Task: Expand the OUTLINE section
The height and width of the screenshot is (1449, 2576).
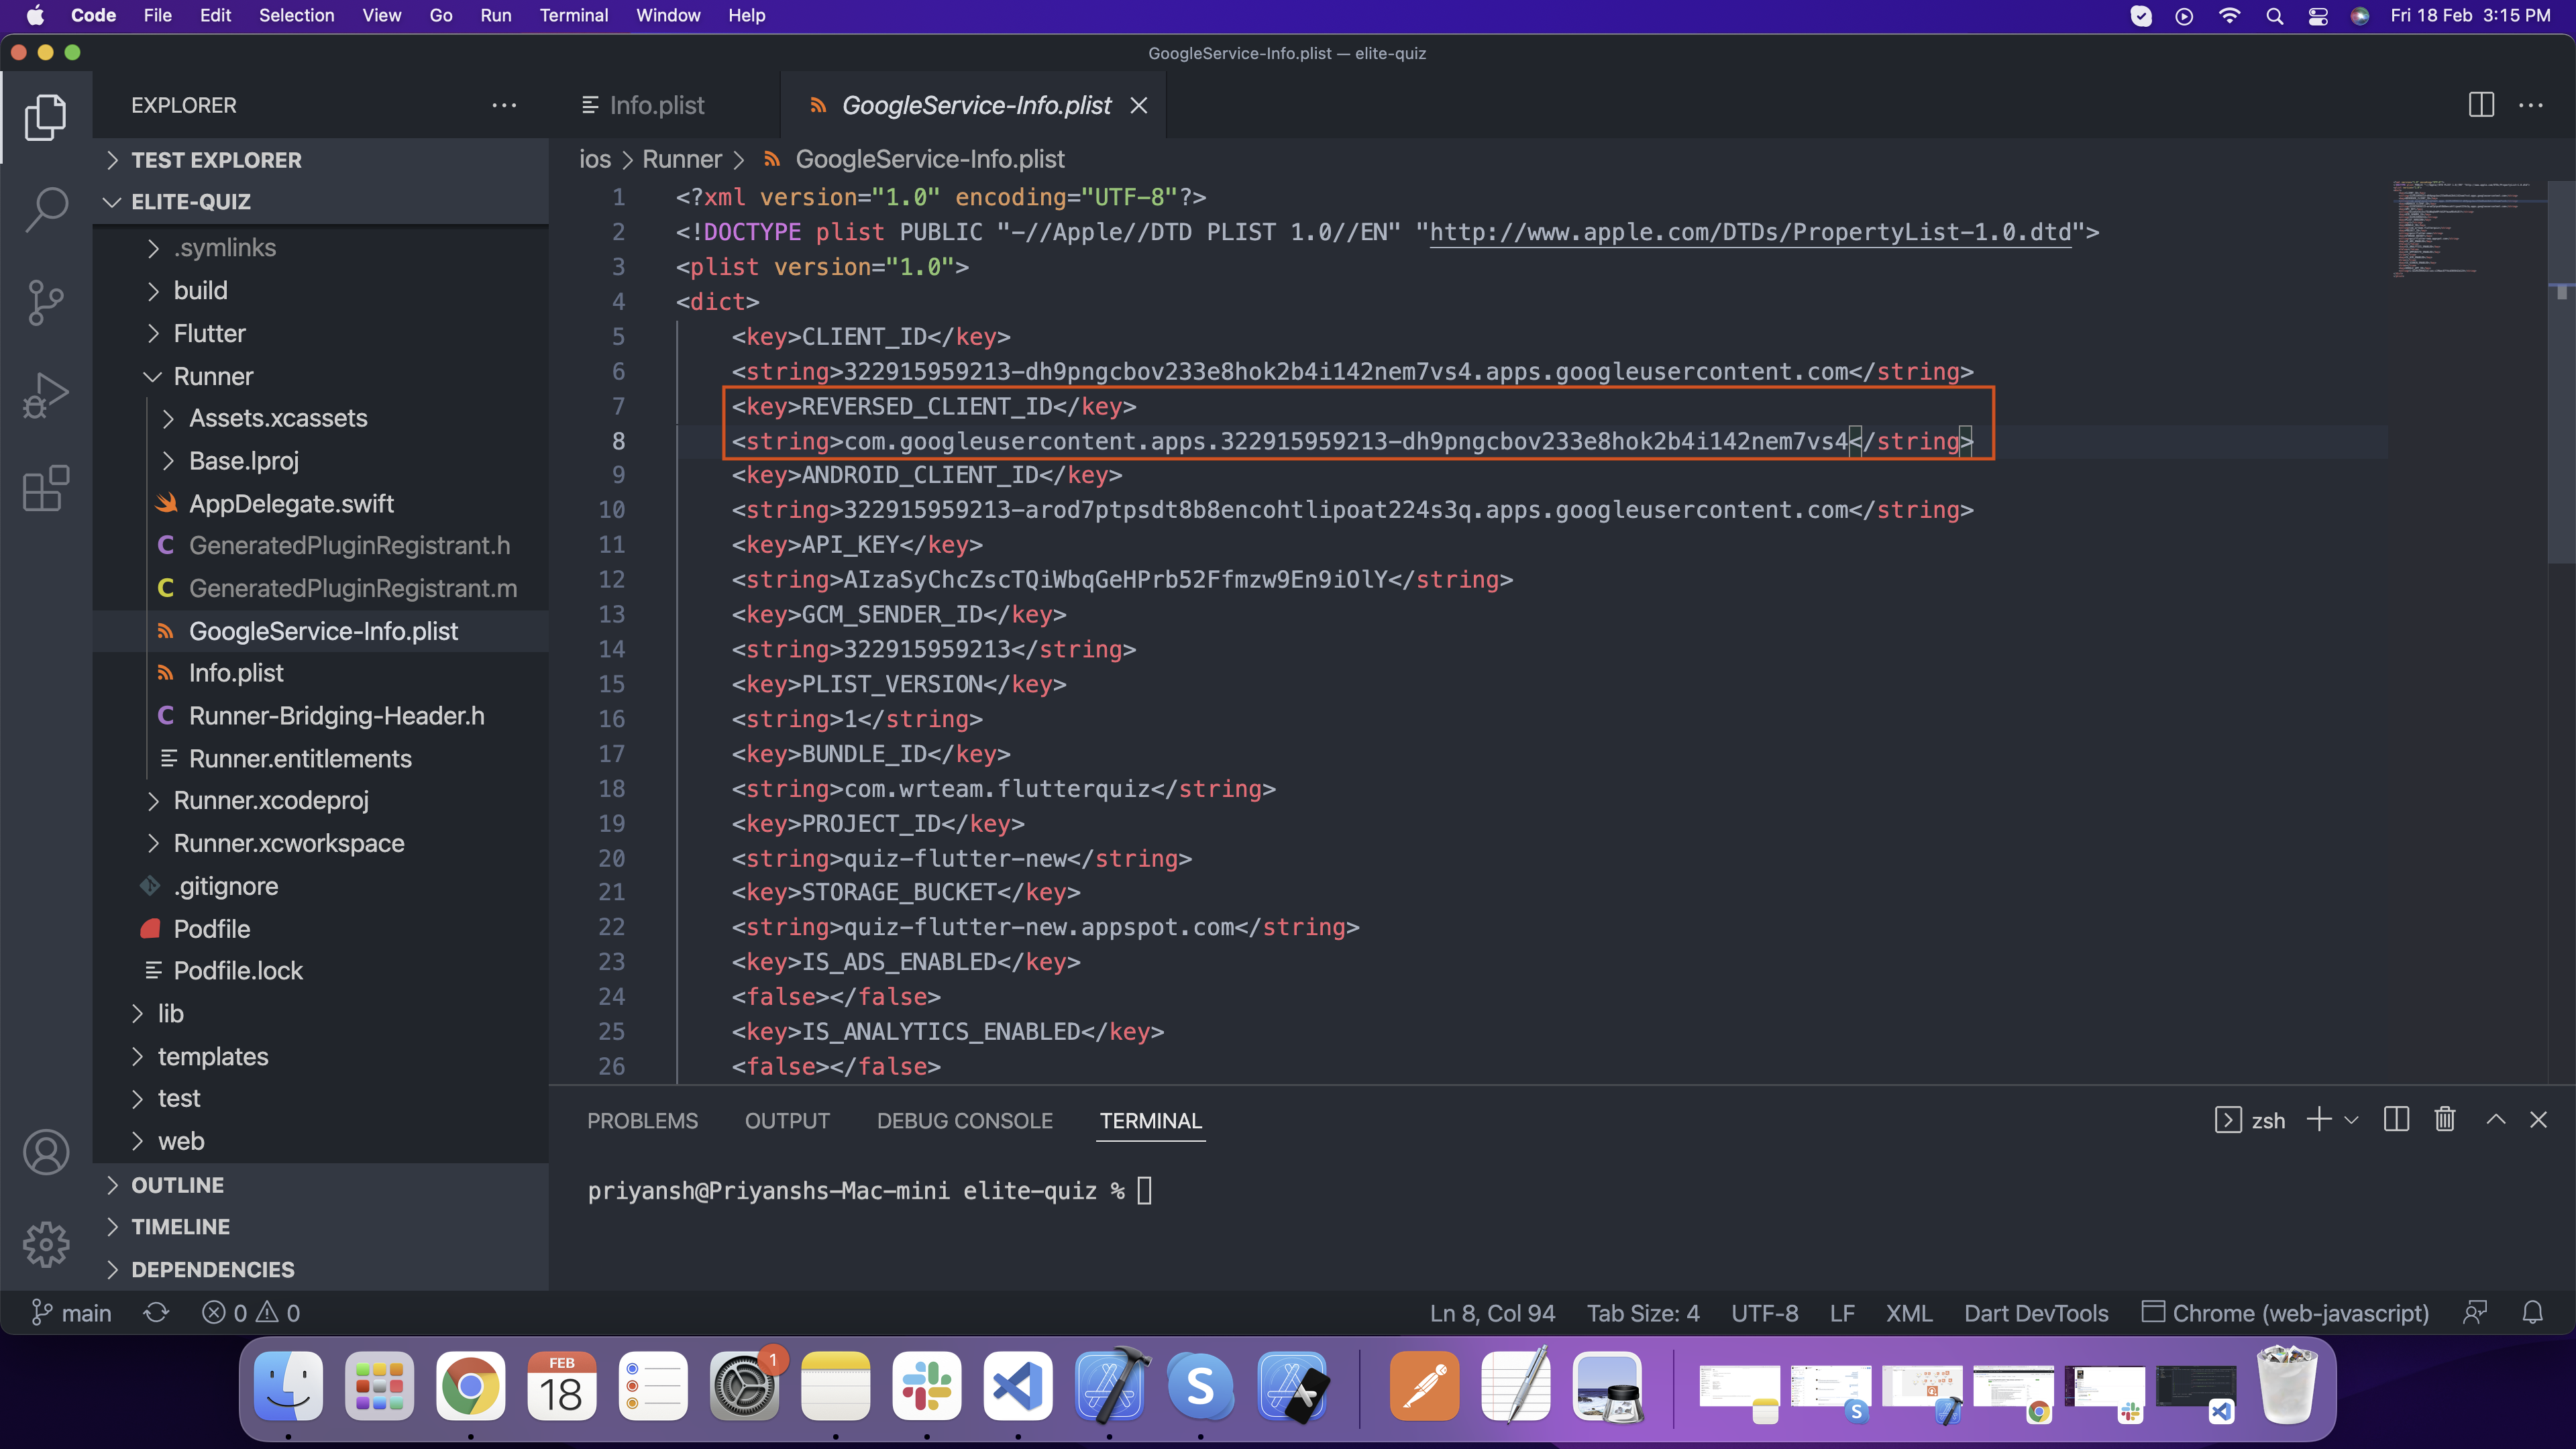Action: click(x=177, y=1185)
